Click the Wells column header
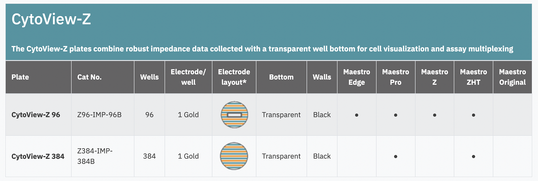The height and width of the screenshot is (181, 538). click(x=149, y=77)
